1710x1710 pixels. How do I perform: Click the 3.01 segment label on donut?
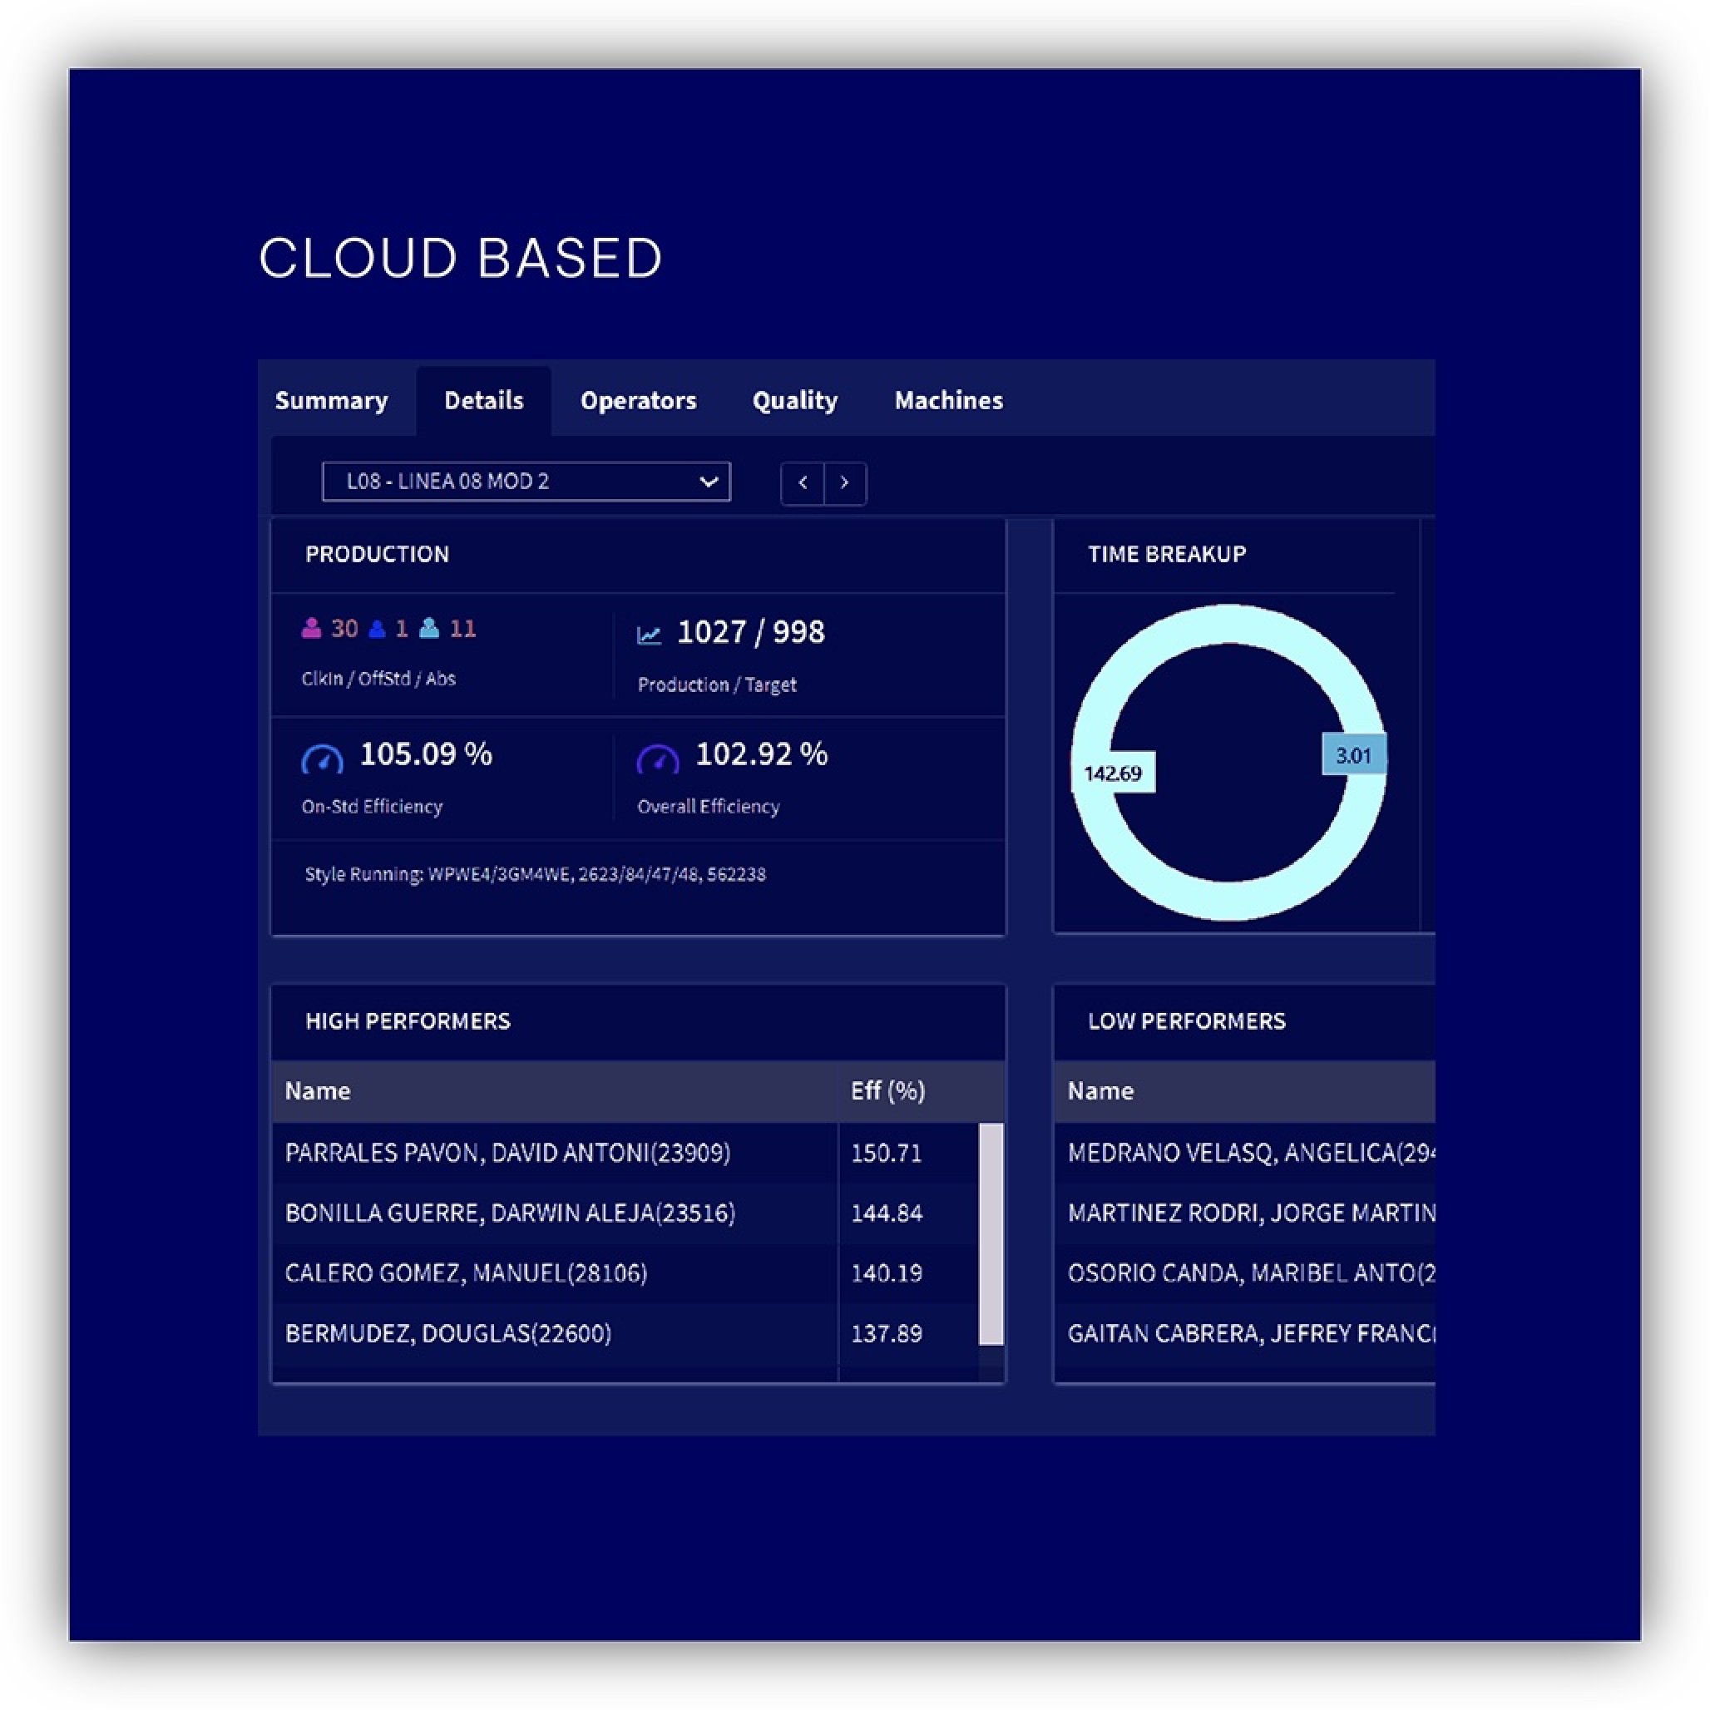pos(1352,756)
